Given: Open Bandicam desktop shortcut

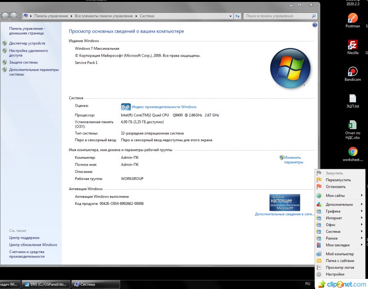Looking at the screenshot, I should [352, 74].
